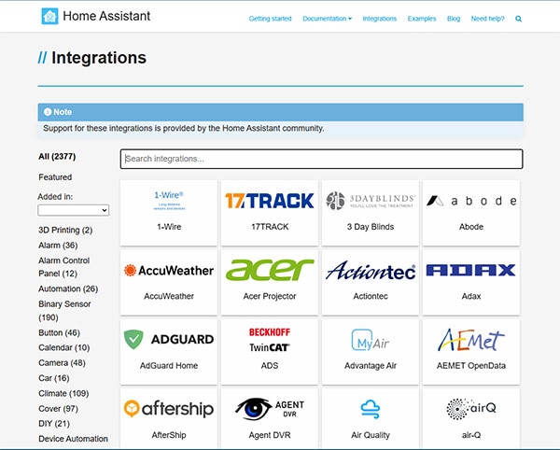Click the Home Assistant logo icon
This screenshot has width=560, height=450.
pos(49,16)
